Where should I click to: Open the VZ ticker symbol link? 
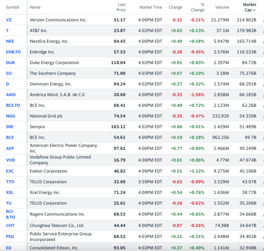click(9, 20)
